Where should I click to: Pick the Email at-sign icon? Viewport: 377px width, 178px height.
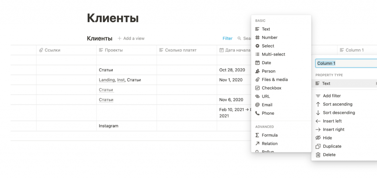tap(257, 105)
